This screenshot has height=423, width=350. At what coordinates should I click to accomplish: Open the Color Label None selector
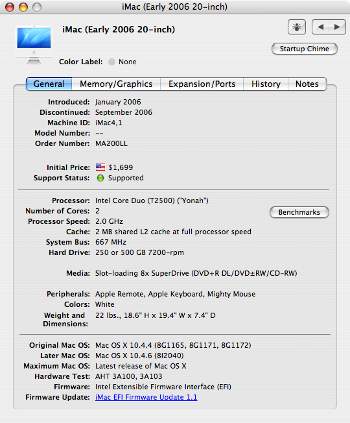122,62
